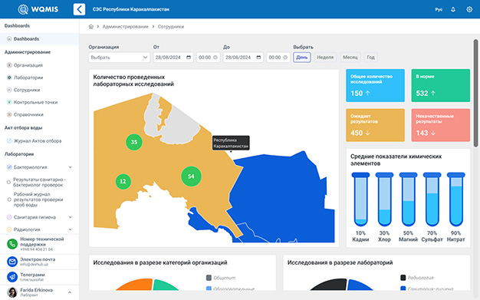Collapse sidebar with the back arrow button
Viewport: 480px width, 300px height.
point(79,9)
